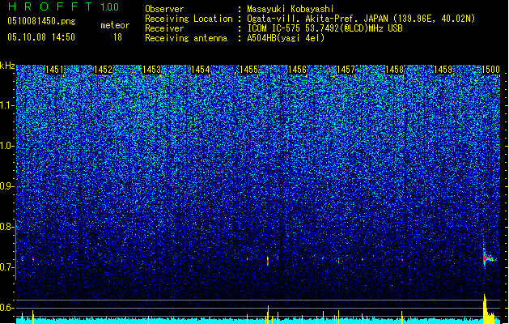Screen dimensions: 509x324
Task: Click the 1454 time marker
Action: point(201,70)
